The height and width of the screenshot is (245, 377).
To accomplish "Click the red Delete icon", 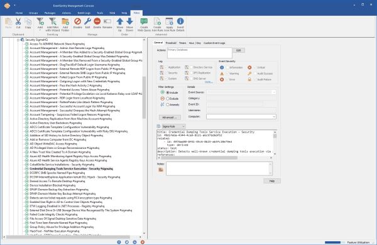I will [x=97, y=21].
